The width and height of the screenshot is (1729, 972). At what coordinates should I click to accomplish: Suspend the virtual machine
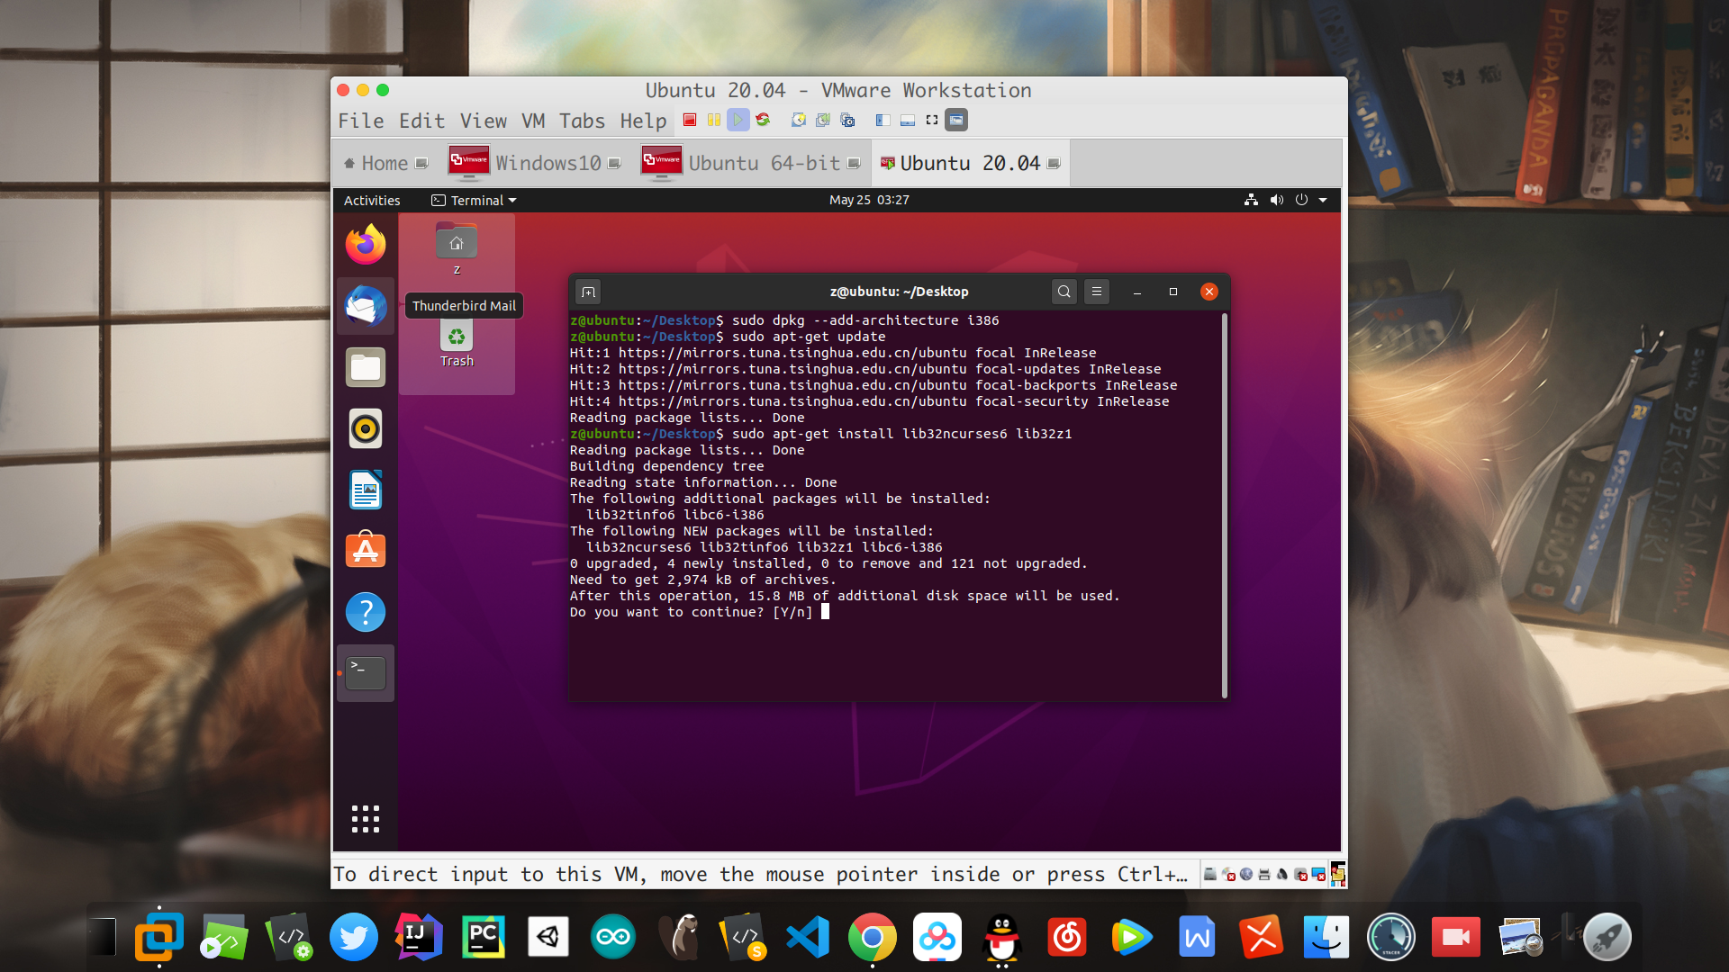tap(714, 120)
